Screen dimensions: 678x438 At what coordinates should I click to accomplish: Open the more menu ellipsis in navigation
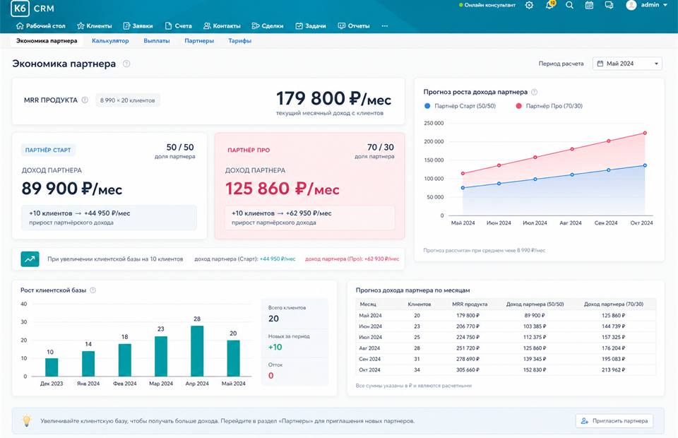[x=385, y=26]
